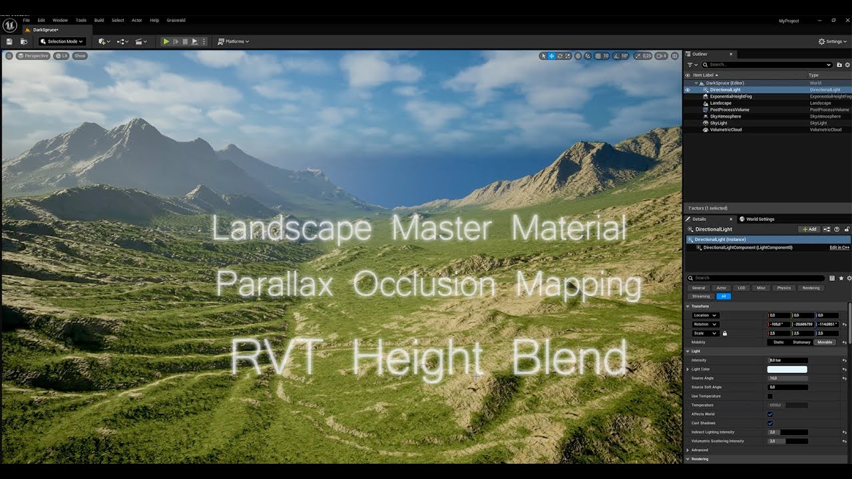This screenshot has width=852, height=479.
Task: Open the Window menu
Action: pos(60,20)
